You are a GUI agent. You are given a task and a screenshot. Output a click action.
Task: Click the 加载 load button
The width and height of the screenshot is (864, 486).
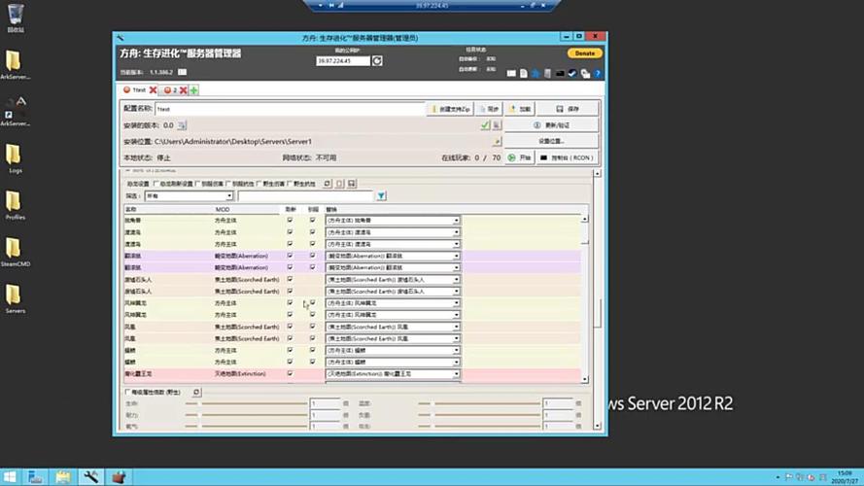coord(520,109)
